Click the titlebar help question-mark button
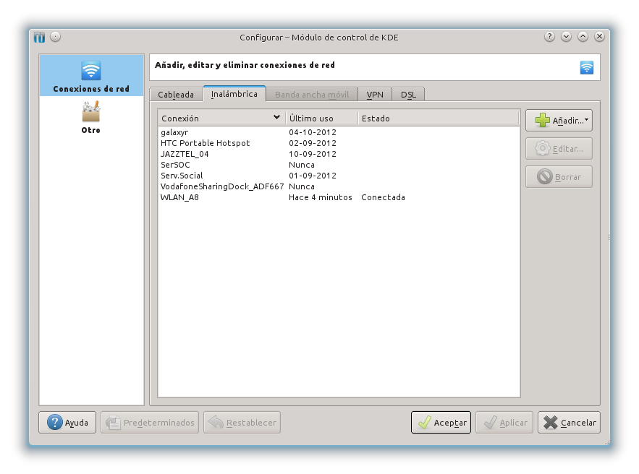 coord(549,37)
